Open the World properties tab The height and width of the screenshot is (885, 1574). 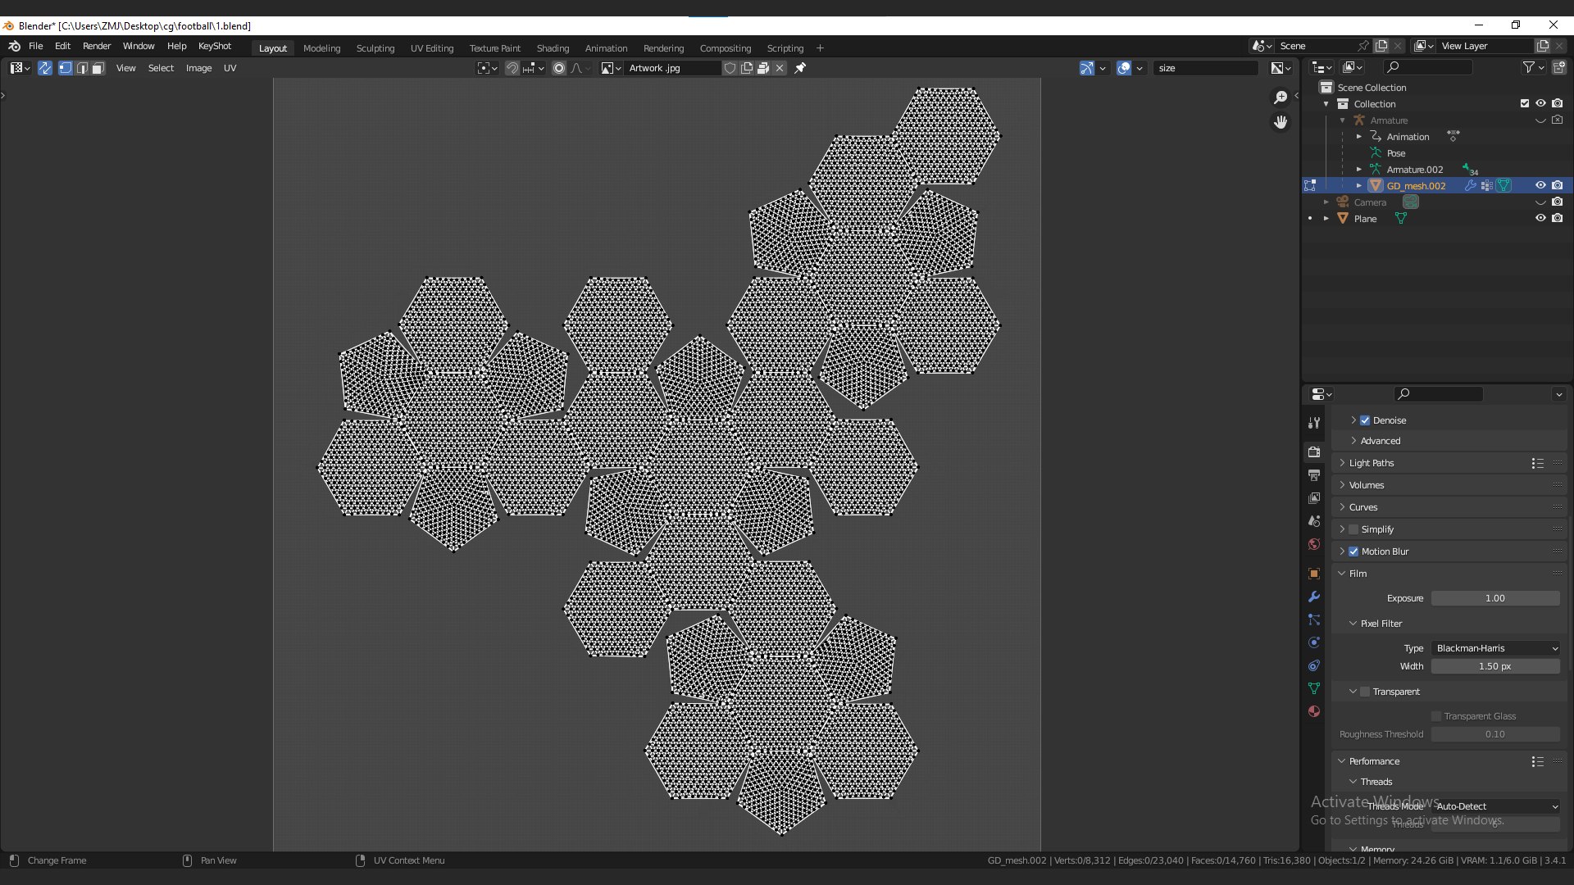coord(1314,544)
